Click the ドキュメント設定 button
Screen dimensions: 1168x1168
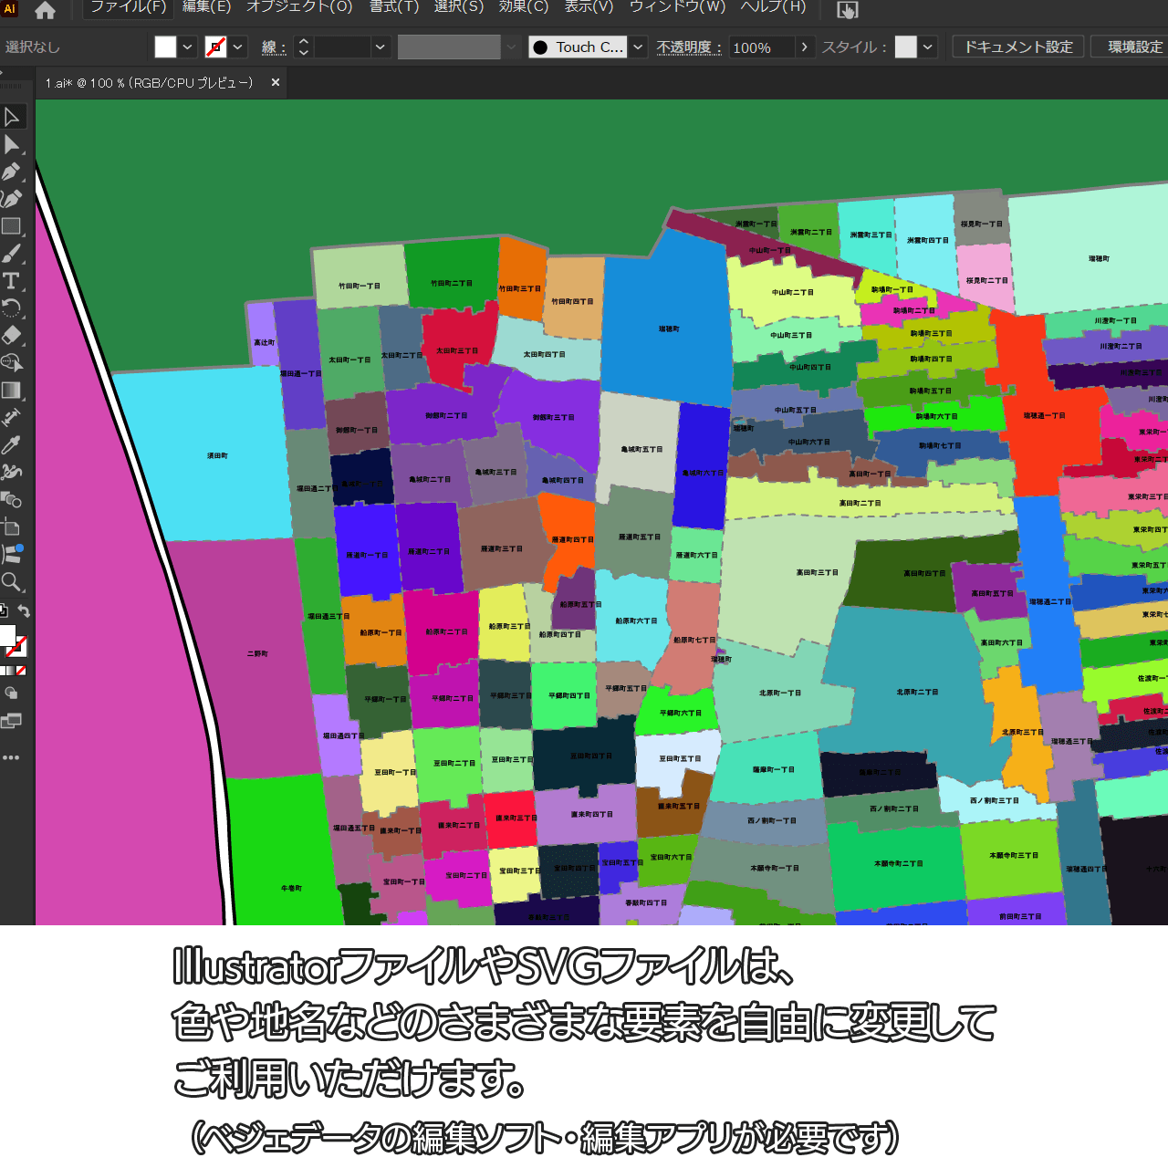point(1018,47)
